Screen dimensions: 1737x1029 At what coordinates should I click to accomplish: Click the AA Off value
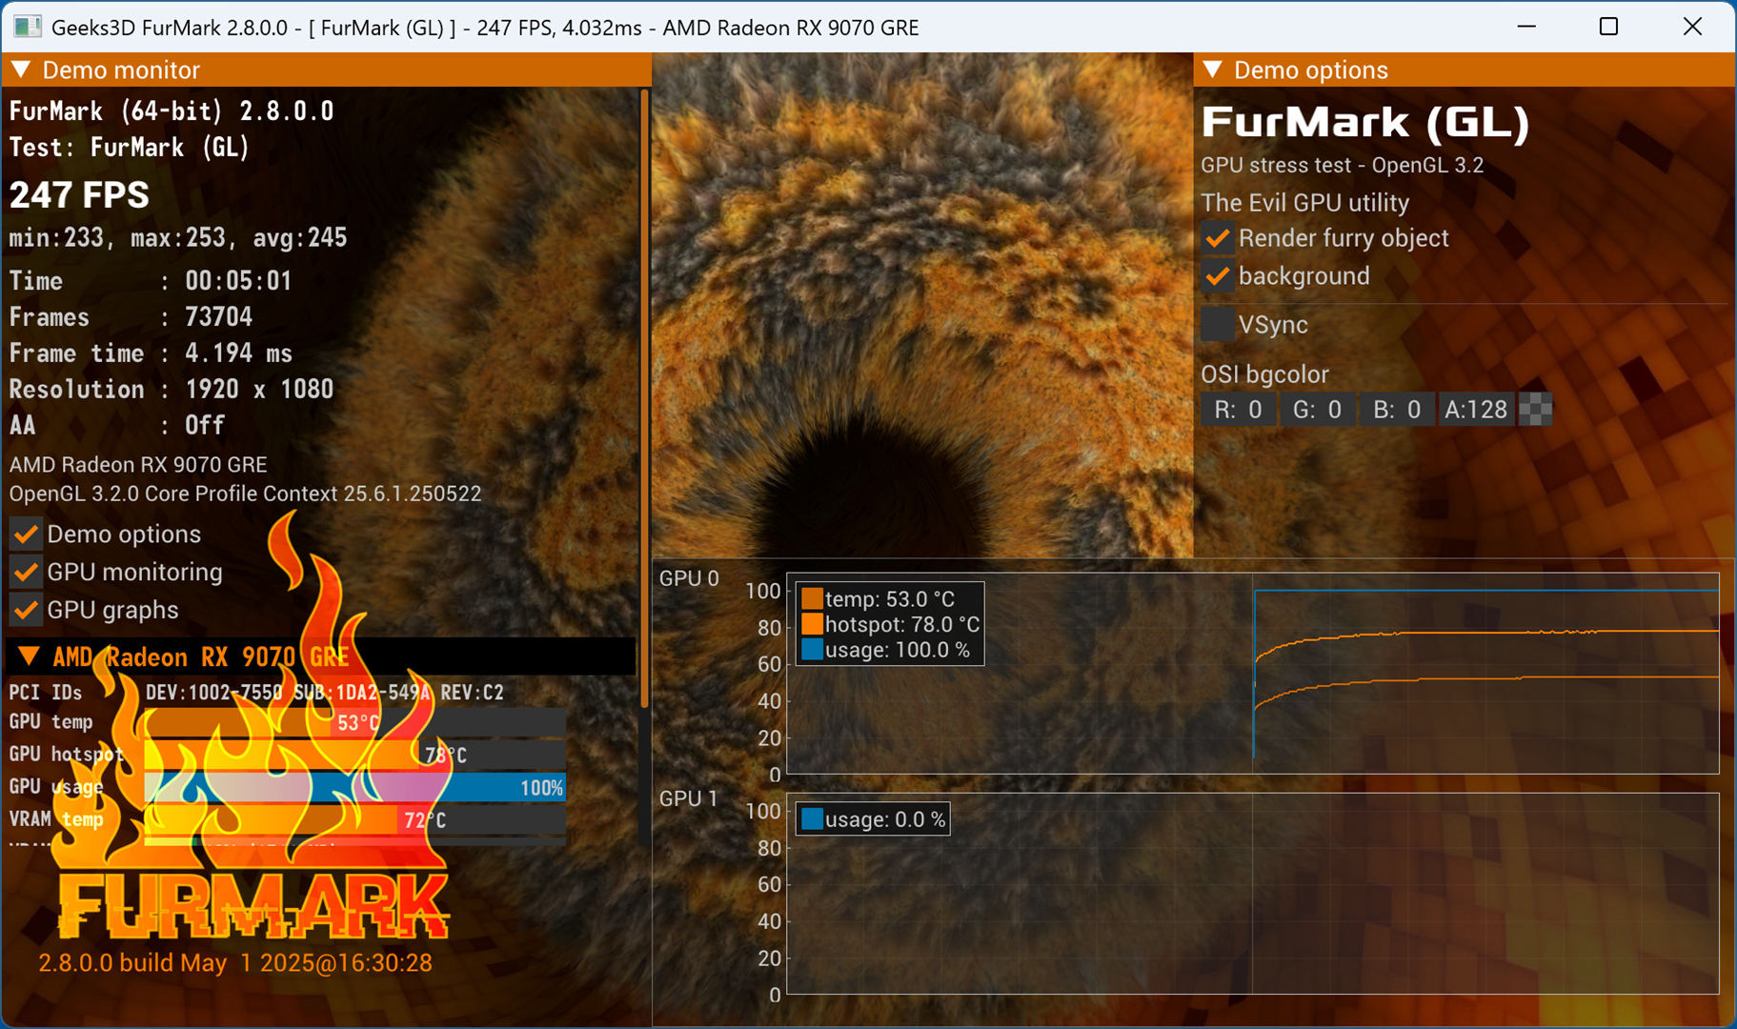[x=205, y=425]
